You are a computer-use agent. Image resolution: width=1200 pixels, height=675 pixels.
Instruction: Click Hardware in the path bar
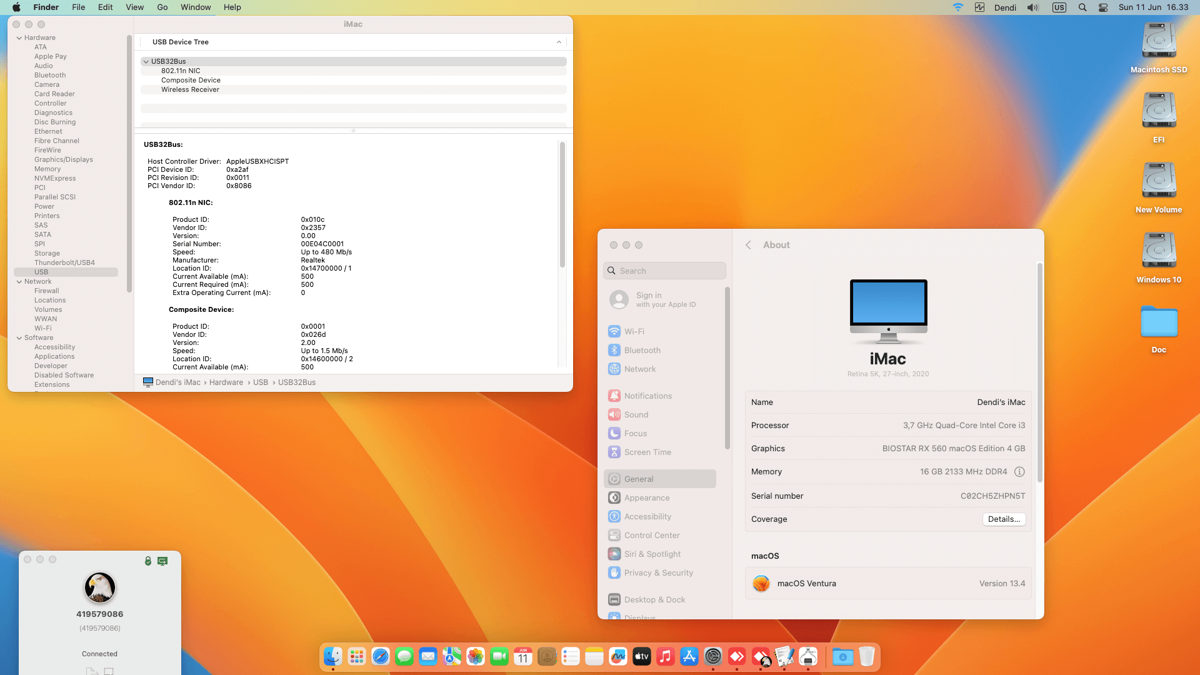(x=226, y=382)
